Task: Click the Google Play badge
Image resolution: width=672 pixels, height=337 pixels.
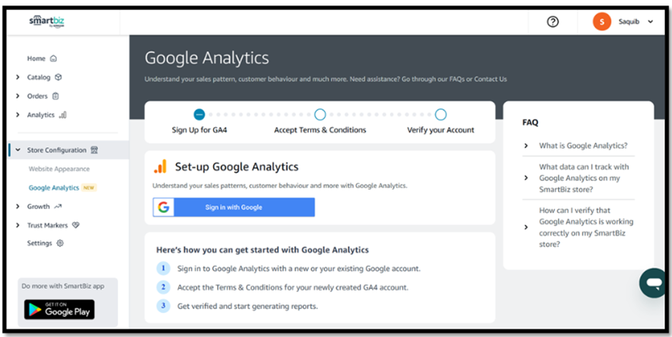Action: point(59,309)
